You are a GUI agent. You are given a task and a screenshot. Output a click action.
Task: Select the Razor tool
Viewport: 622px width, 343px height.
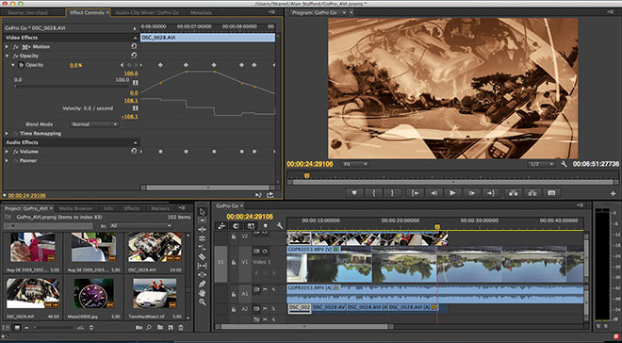[x=202, y=257]
